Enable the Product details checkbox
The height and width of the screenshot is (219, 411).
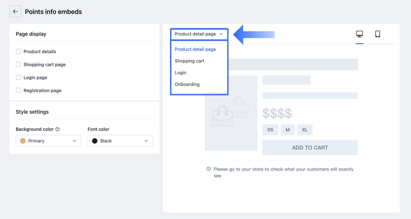(18, 51)
